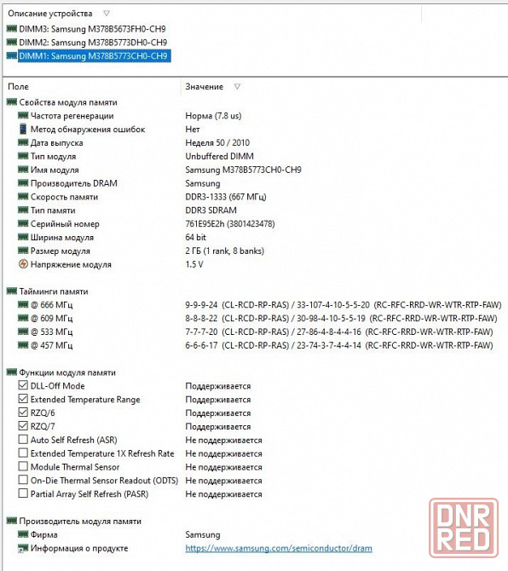508x571 pixels.
Task: Click the icon next to Тип памяти
Action: point(23,210)
